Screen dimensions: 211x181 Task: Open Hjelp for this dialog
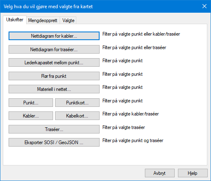point(193,173)
